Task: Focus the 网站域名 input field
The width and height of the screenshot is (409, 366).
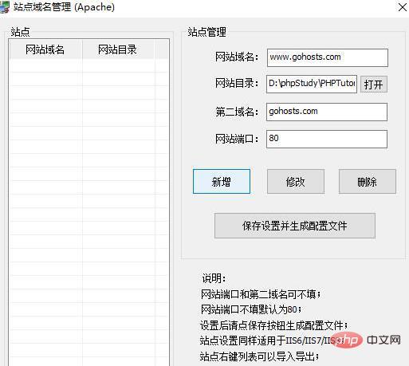Action: tap(328, 57)
